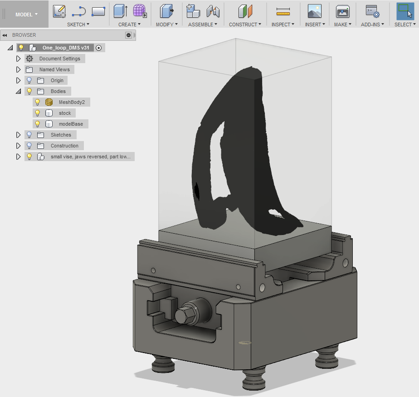Screen dimensions: 419x397
Task: Click the Press Pull modify icon
Action: pos(167,11)
